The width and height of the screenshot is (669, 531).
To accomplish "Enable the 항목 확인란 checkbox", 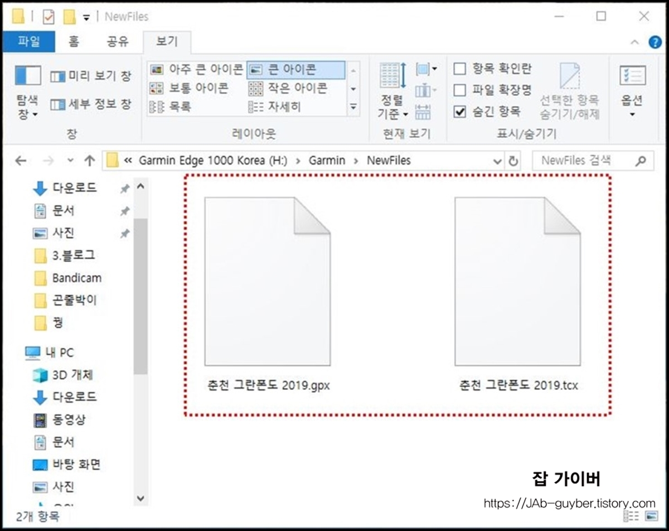I will [460, 69].
